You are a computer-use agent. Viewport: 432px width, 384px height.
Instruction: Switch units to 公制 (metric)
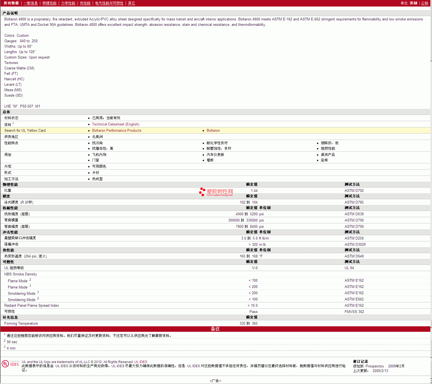[424, 3]
